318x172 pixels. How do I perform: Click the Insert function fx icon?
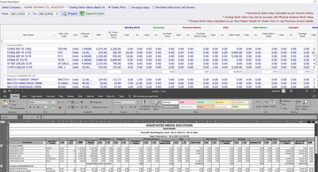coord(38,117)
